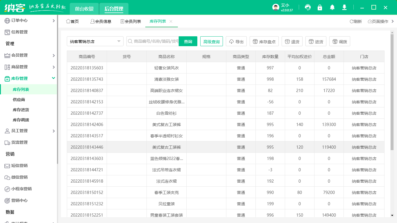This screenshot has width=397, height=223.
Task: Click total amount 157684
Action: [329, 79]
